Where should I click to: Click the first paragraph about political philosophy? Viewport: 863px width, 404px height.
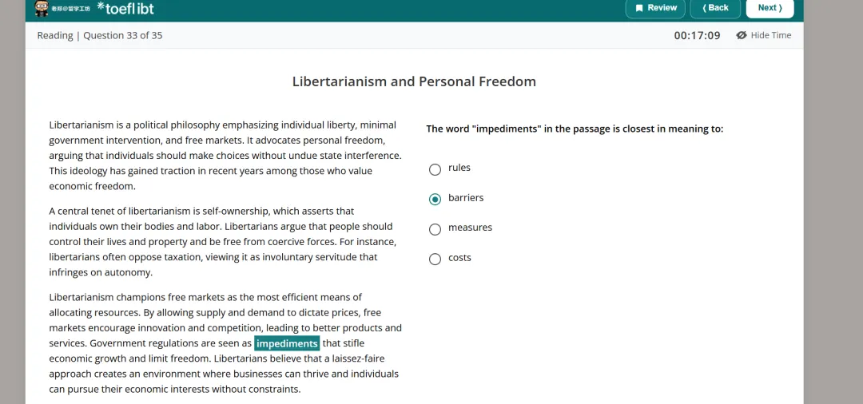(224, 156)
